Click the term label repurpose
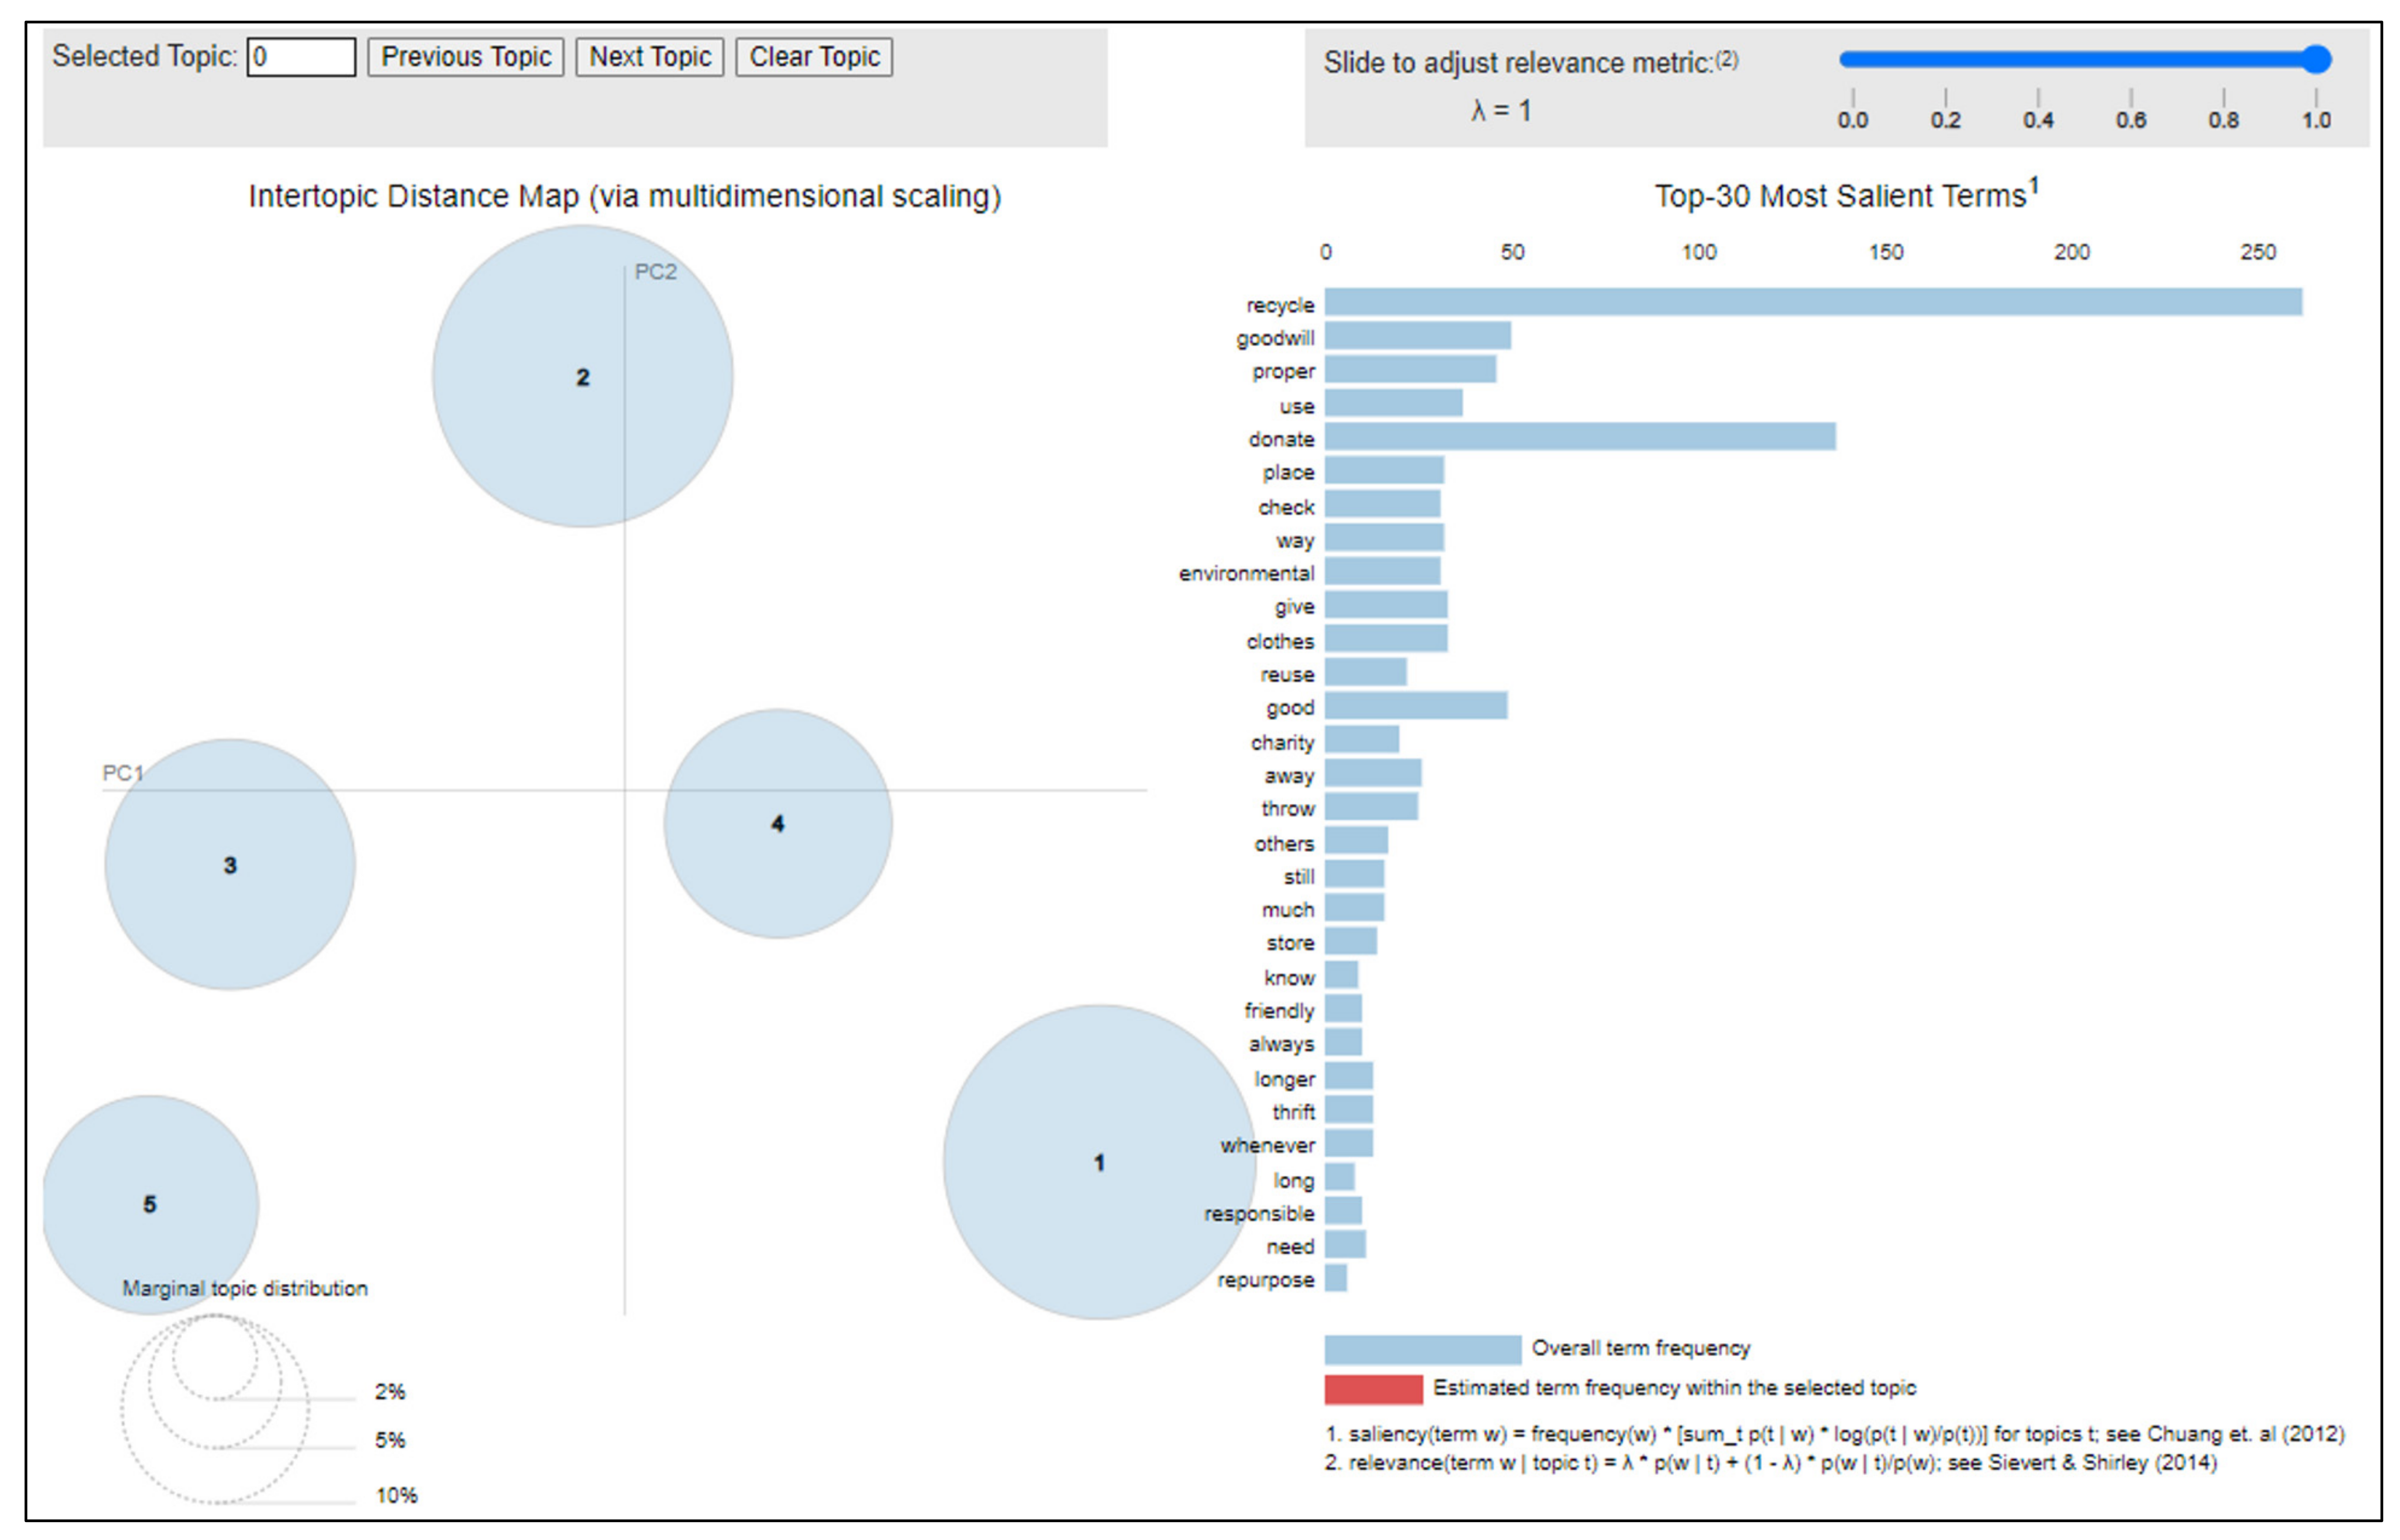The width and height of the screenshot is (2400, 1540). click(1265, 1280)
